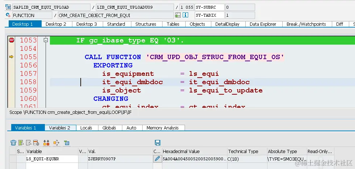Click the SAPLIB_CRM_EQUI_UPLOAD program field

(51, 7)
